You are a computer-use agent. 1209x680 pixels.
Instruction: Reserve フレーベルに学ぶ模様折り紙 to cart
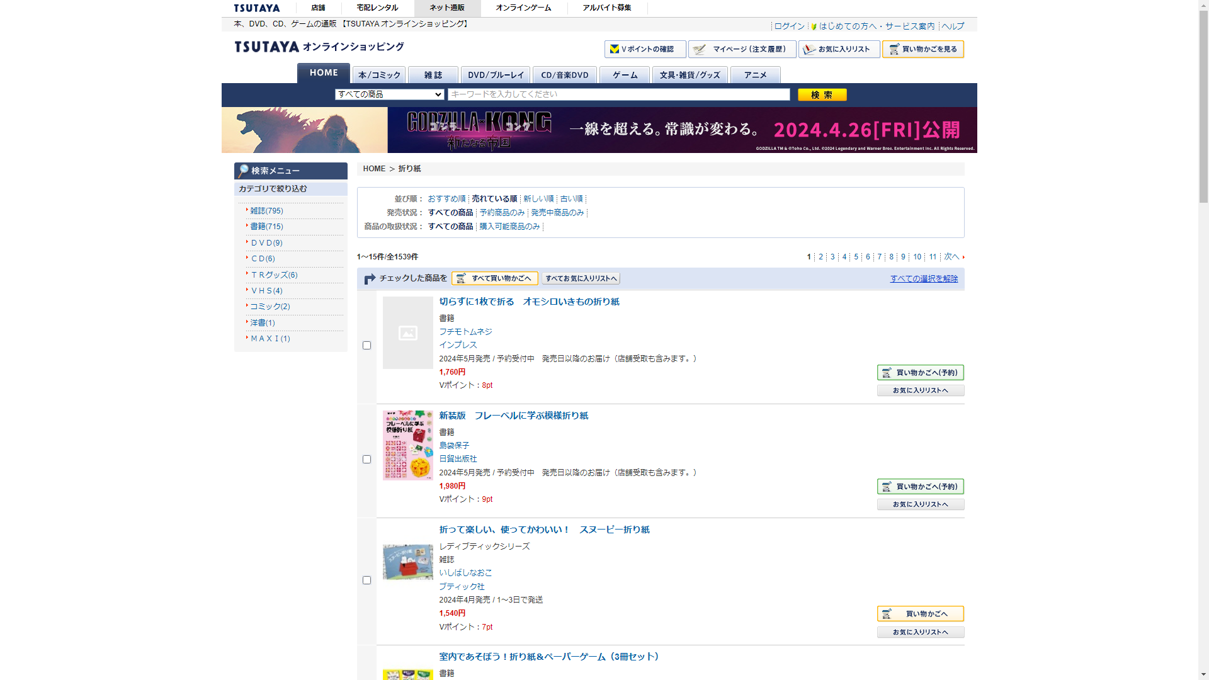click(921, 487)
